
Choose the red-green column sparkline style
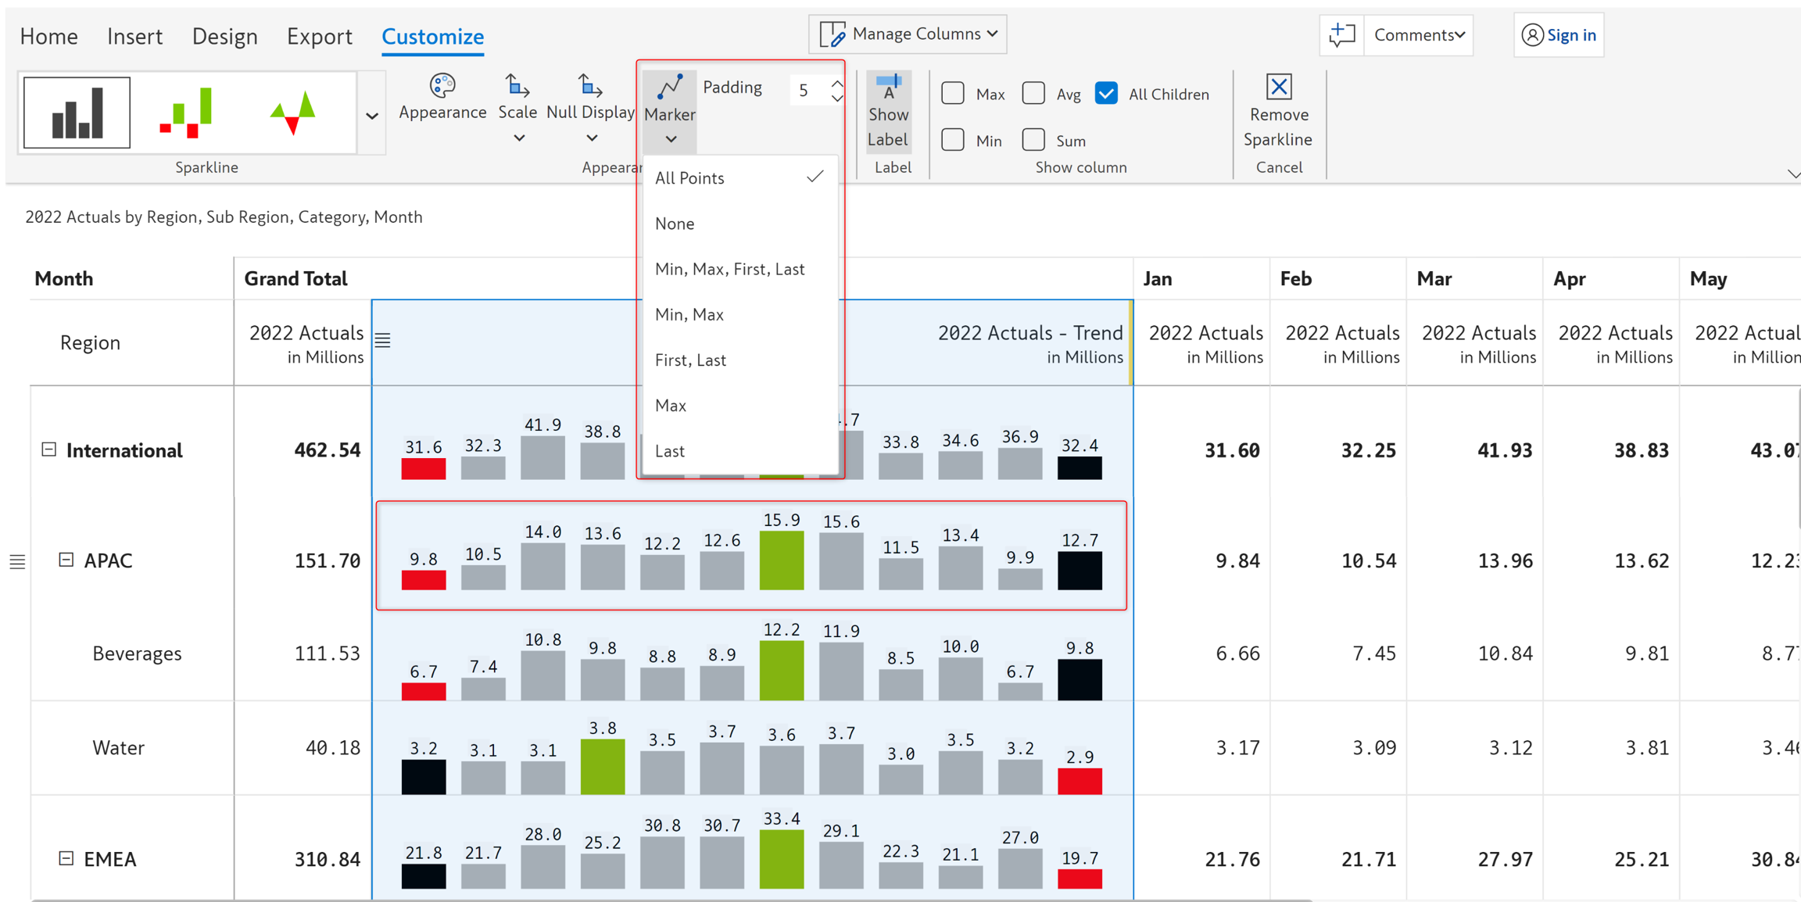pos(185,113)
